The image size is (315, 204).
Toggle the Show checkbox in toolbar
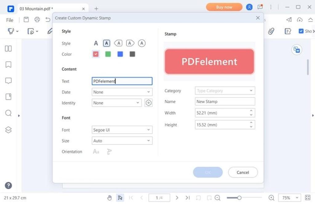click(301, 31)
